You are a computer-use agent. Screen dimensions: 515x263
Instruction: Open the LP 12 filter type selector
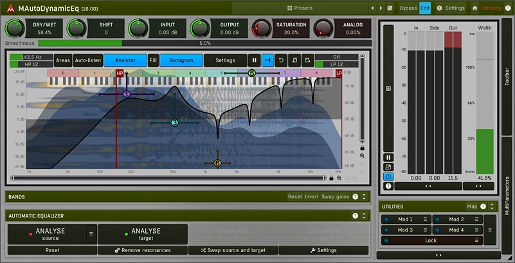click(337, 65)
